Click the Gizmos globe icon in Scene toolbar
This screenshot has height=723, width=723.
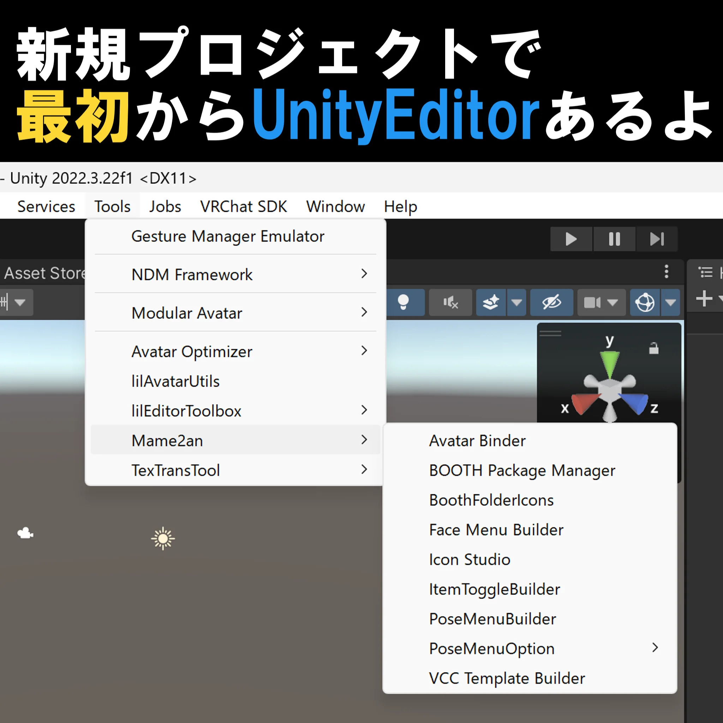pos(645,302)
